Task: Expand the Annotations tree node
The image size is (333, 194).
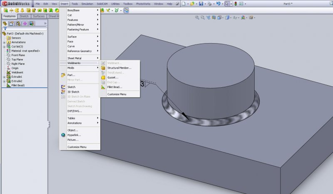Action: (4, 42)
